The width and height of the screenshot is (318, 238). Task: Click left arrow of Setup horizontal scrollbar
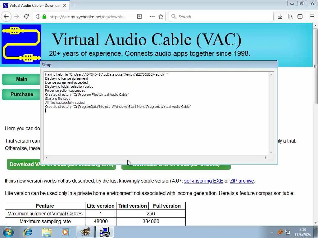coord(47,157)
